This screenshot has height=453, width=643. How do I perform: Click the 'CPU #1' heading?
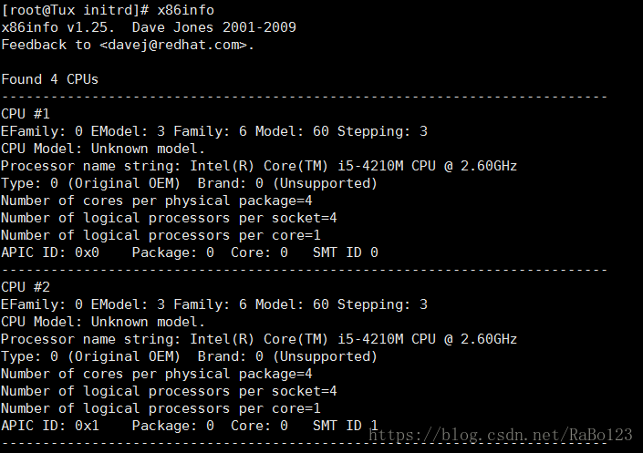[26, 114]
